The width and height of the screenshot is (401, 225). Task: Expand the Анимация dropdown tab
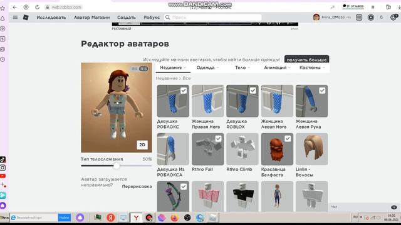coord(277,67)
